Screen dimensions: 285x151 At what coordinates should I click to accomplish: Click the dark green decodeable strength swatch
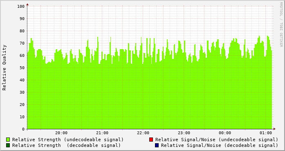tap(8, 145)
